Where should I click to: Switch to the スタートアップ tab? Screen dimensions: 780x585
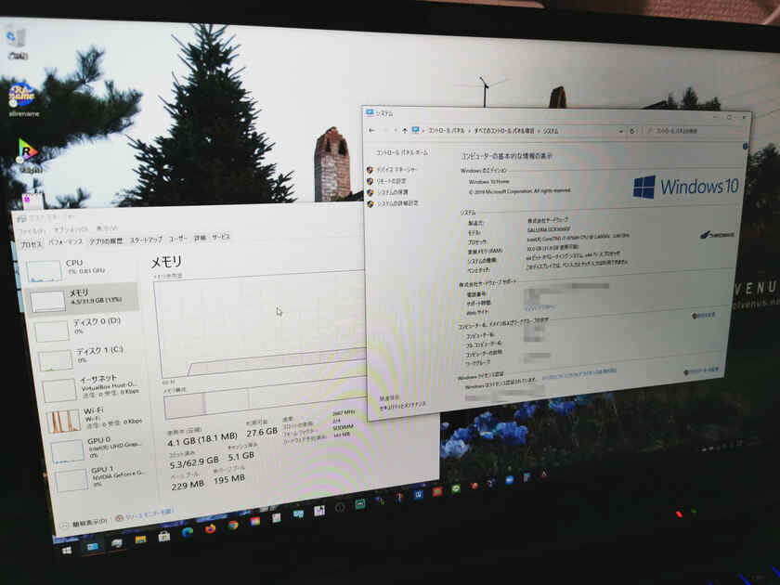(145, 240)
